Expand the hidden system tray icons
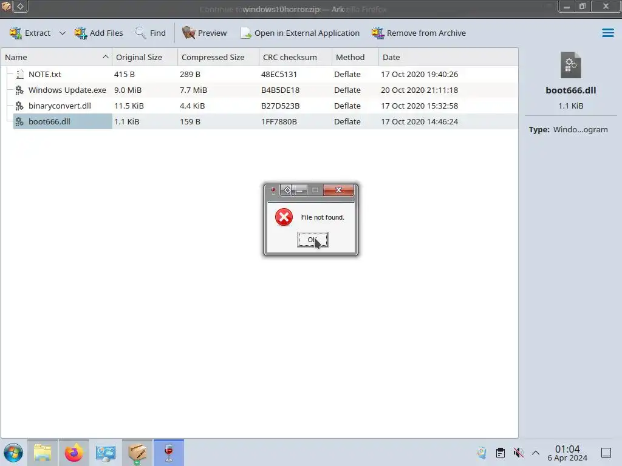The image size is (622, 466). point(536,453)
